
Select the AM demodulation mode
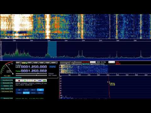pyautogui.click(x=19, y=63)
